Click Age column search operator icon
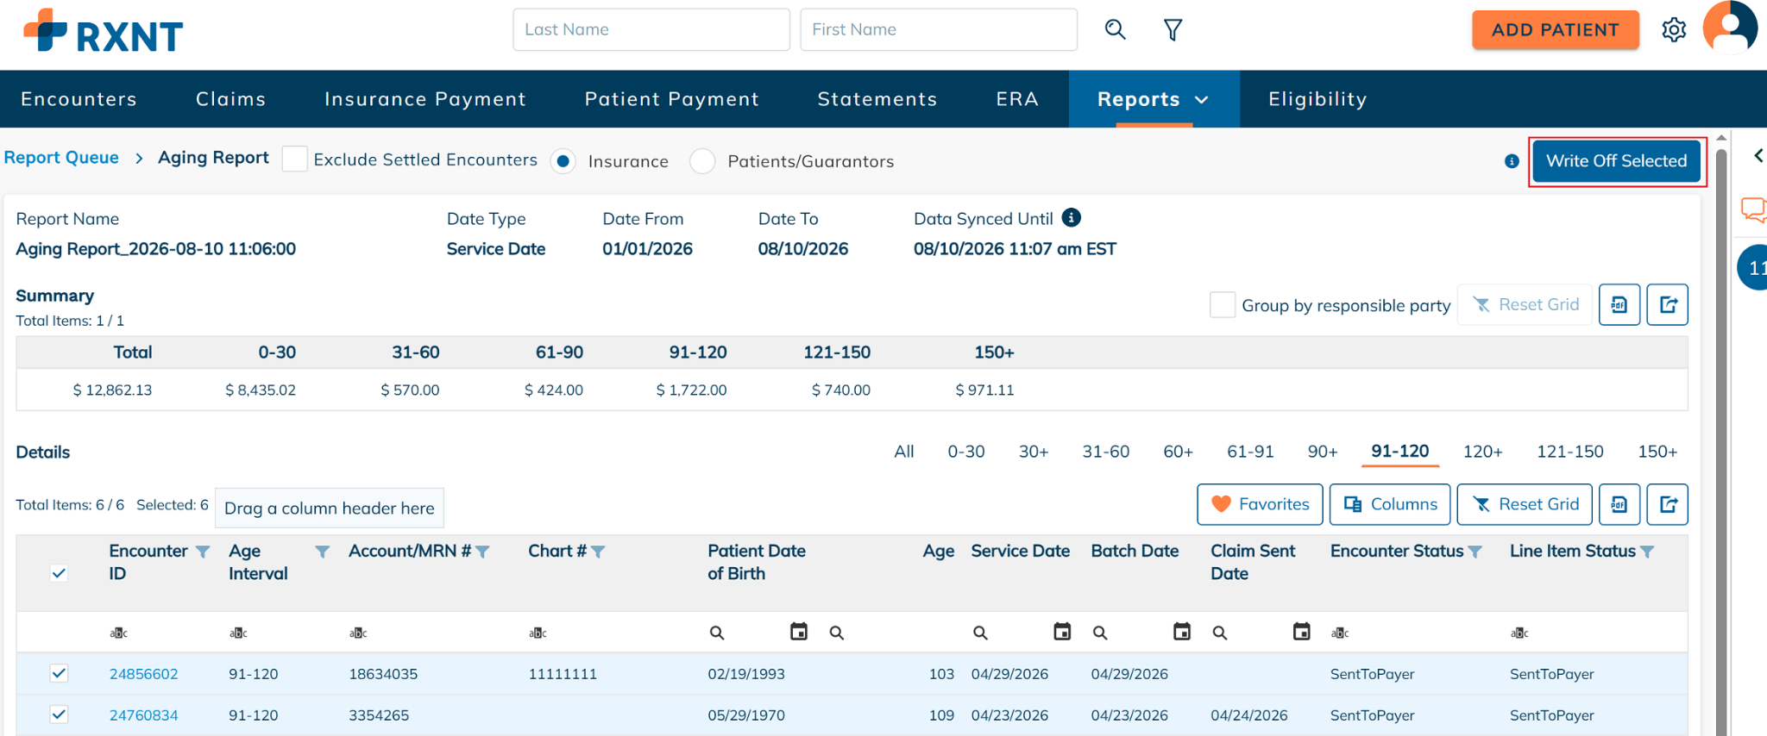This screenshot has width=1767, height=736. [836, 633]
